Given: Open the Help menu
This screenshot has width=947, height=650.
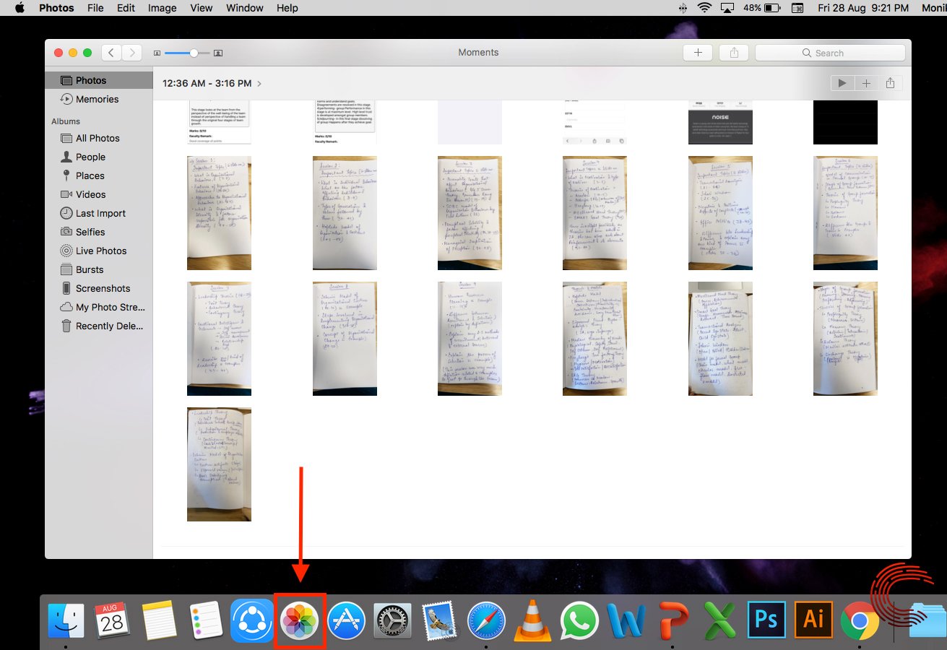Looking at the screenshot, I should [x=287, y=8].
